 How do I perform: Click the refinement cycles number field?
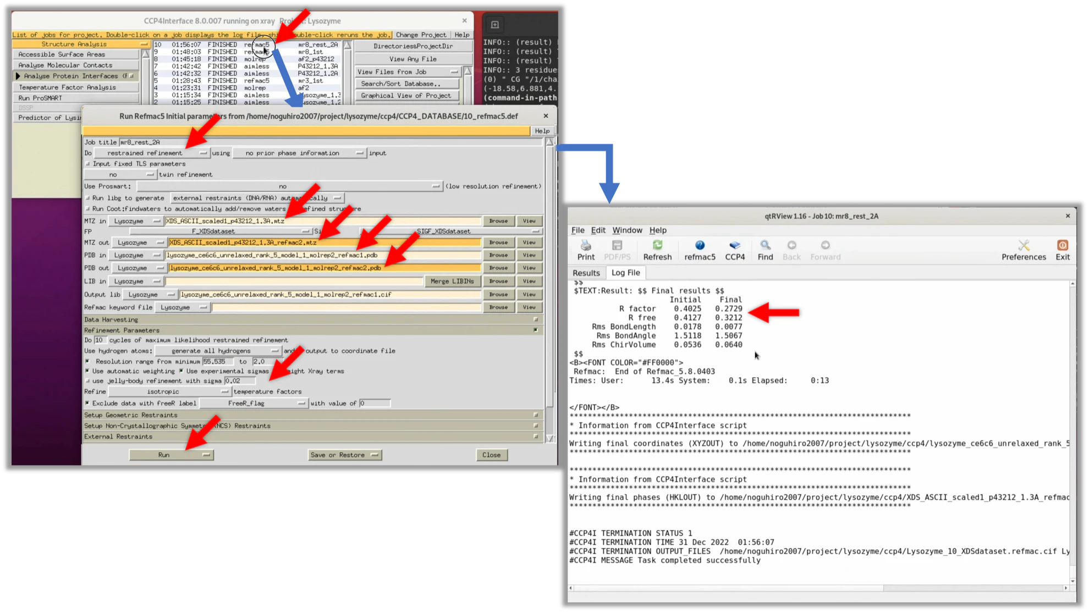point(100,340)
